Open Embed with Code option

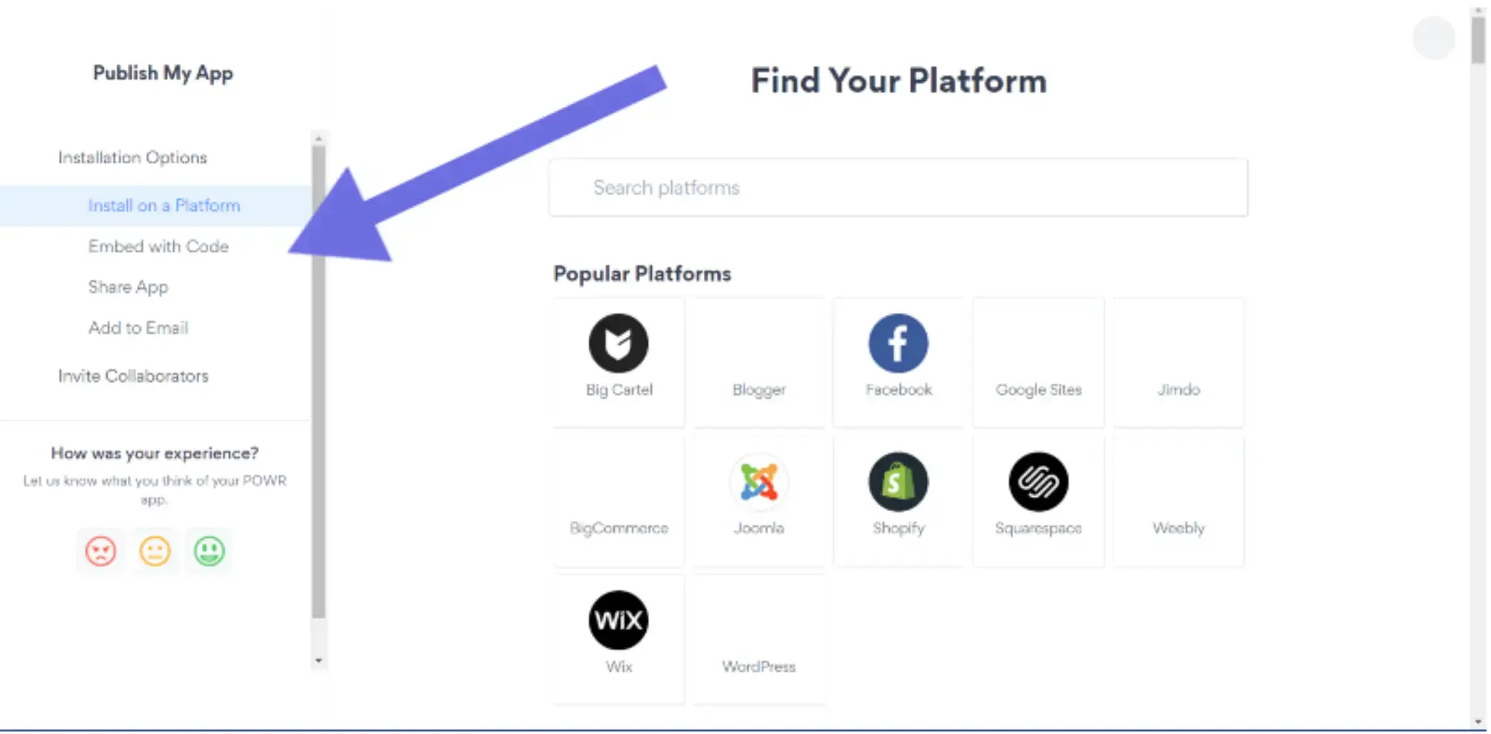point(158,246)
